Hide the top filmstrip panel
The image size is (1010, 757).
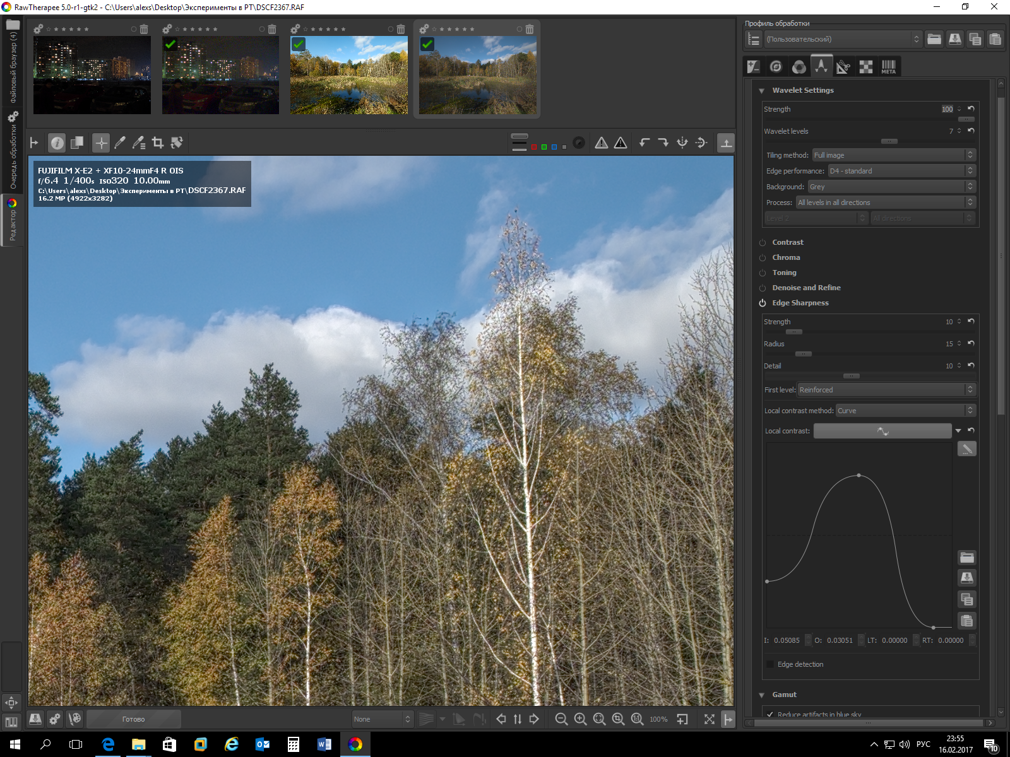pos(727,143)
